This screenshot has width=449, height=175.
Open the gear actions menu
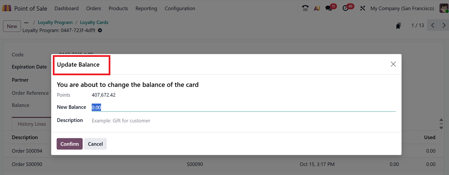tap(100, 30)
